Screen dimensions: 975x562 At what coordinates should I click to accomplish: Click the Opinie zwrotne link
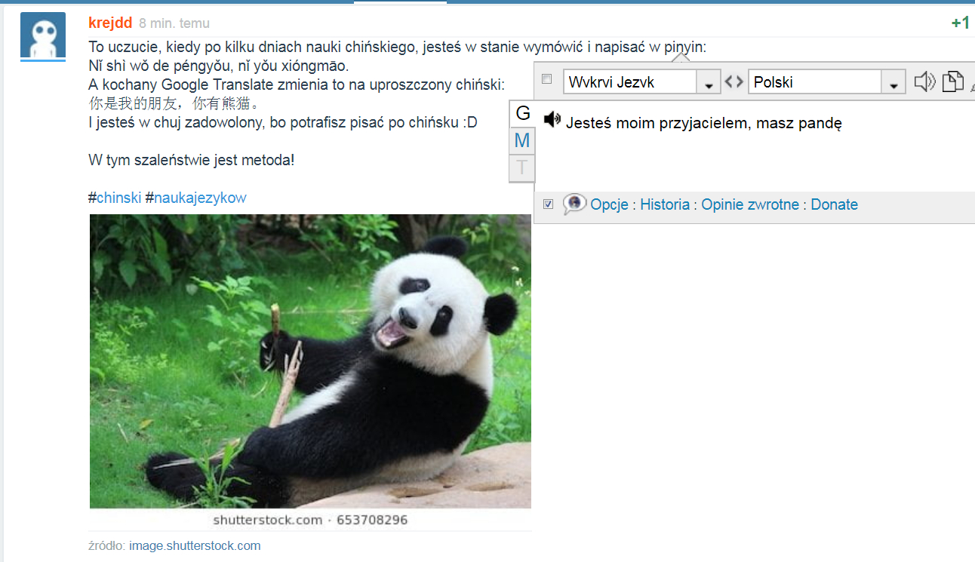pyautogui.click(x=749, y=204)
